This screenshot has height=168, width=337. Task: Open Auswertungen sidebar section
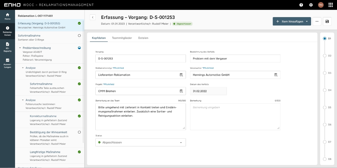tap(8, 63)
